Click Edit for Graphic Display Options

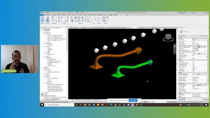pyautogui.click(x=199, y=47)
